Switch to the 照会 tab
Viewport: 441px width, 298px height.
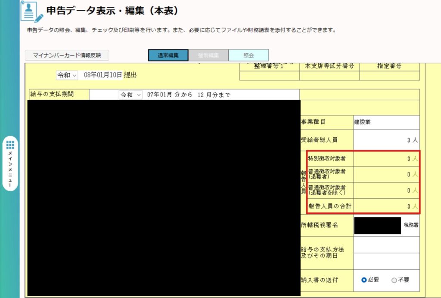pos(248,55)
